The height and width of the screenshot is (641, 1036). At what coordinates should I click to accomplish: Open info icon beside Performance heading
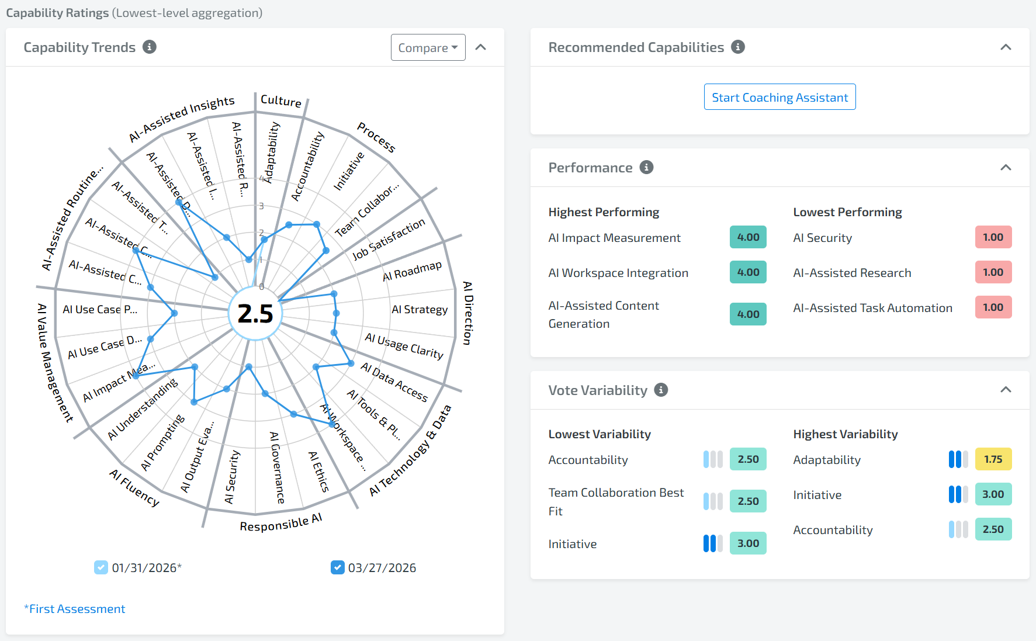click(x=646, y=167)
